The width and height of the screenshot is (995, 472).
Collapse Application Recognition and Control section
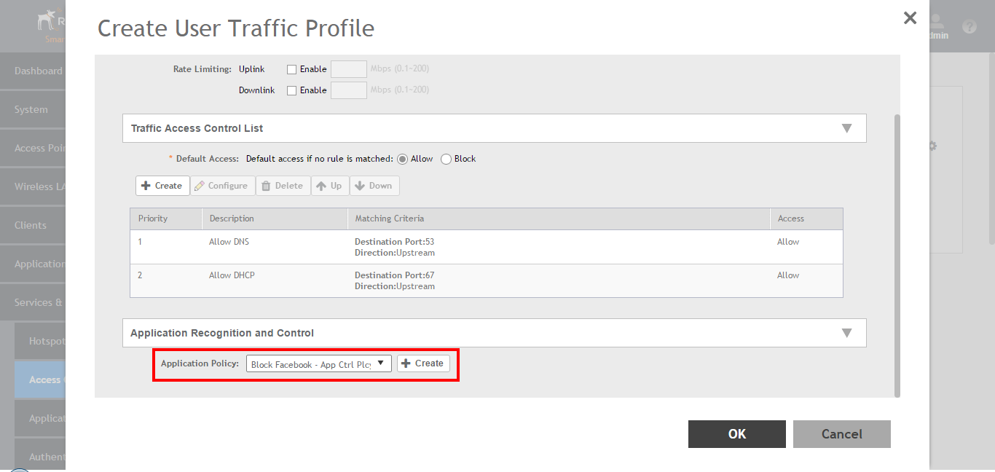pos(846,333)
